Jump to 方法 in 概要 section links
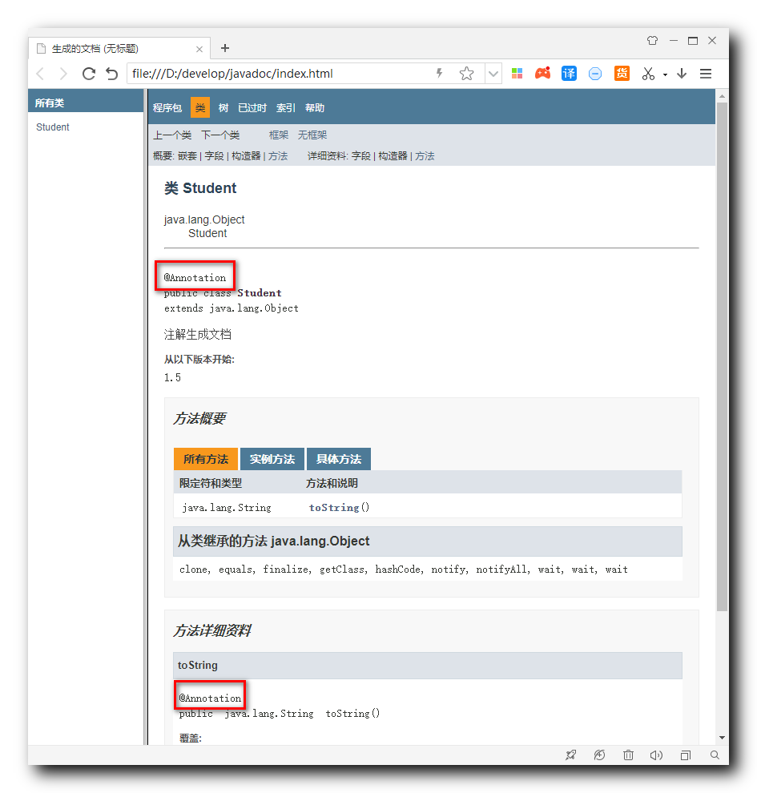 [278, 155]
